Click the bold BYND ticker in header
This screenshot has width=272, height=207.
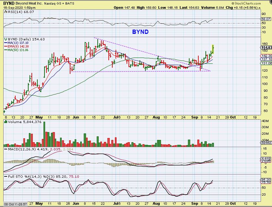9,3
